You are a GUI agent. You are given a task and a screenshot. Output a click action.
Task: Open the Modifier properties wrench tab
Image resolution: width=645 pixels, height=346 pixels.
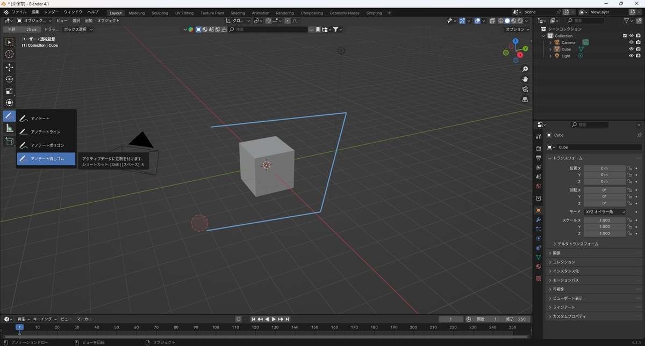(x=538, y=219)
